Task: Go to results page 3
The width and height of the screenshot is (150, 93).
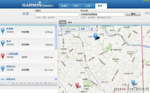Action: click(17, 83)
